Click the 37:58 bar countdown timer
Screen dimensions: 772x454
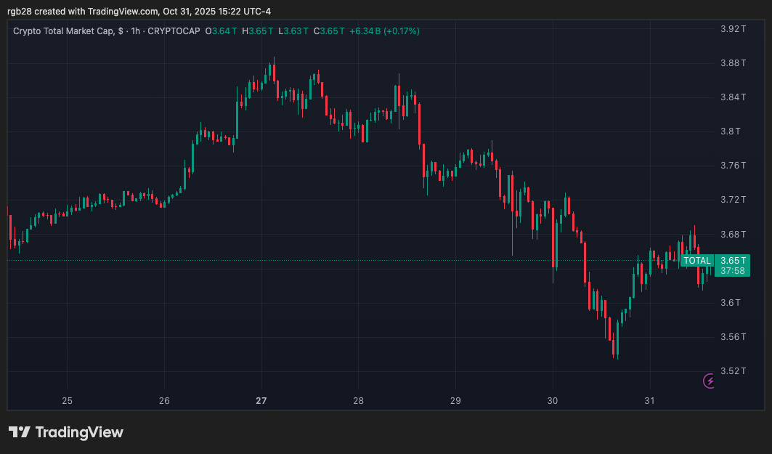pos(733,269)
